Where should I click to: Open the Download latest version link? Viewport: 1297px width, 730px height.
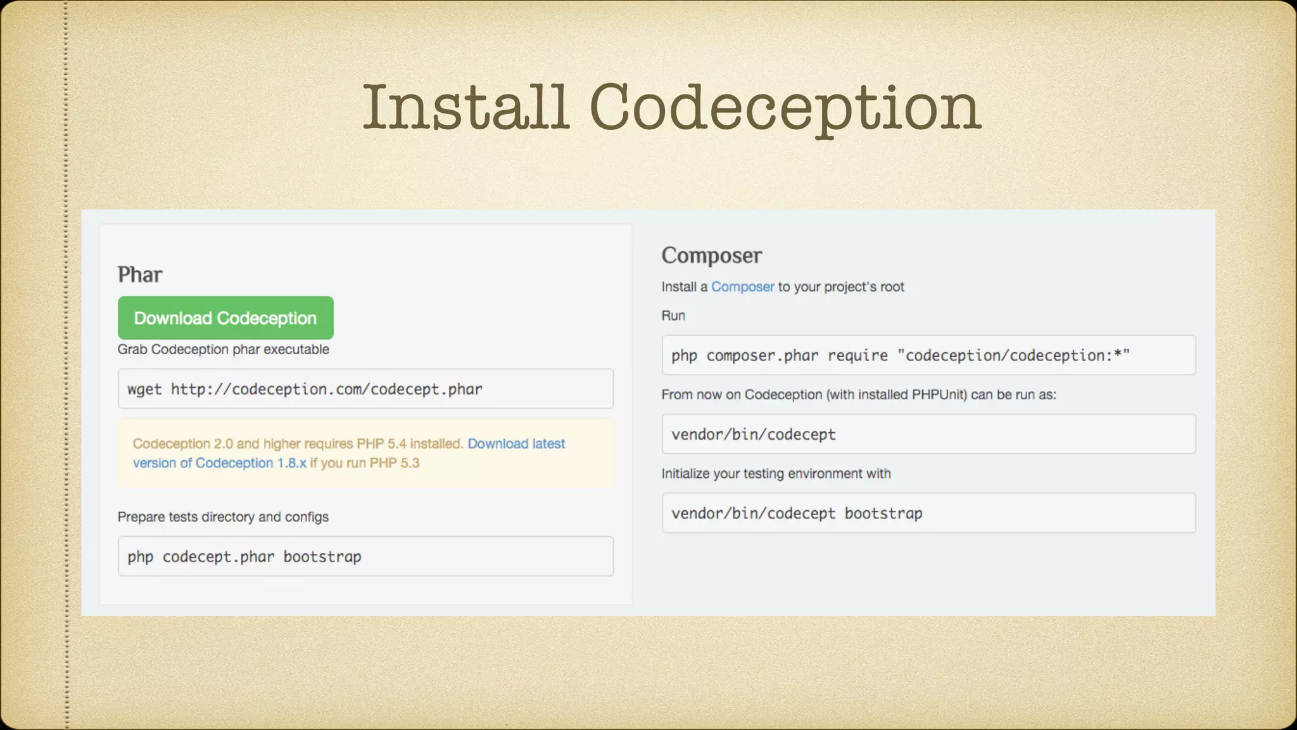coord(516,444)
